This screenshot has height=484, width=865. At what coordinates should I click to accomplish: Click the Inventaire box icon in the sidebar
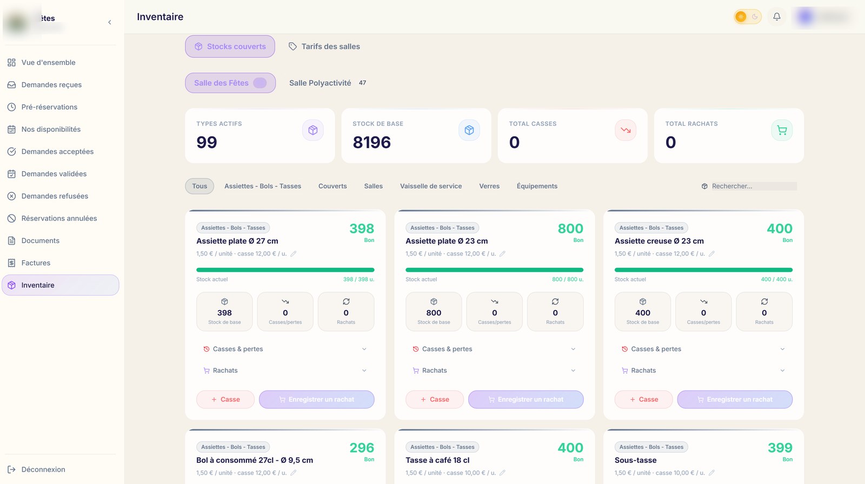(x=11, y=285)
